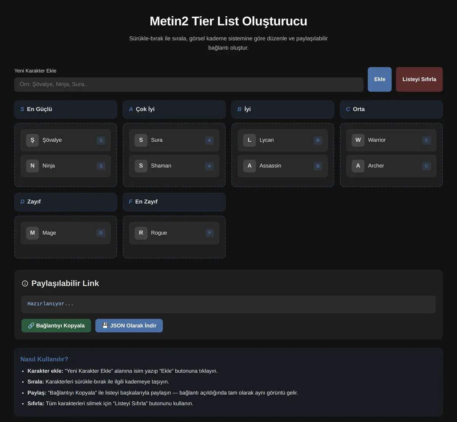This screenshot has height=422, width=457.
Task: Click the Paylaşılabilir Link heading text
Action: click(x=65, y=283)
